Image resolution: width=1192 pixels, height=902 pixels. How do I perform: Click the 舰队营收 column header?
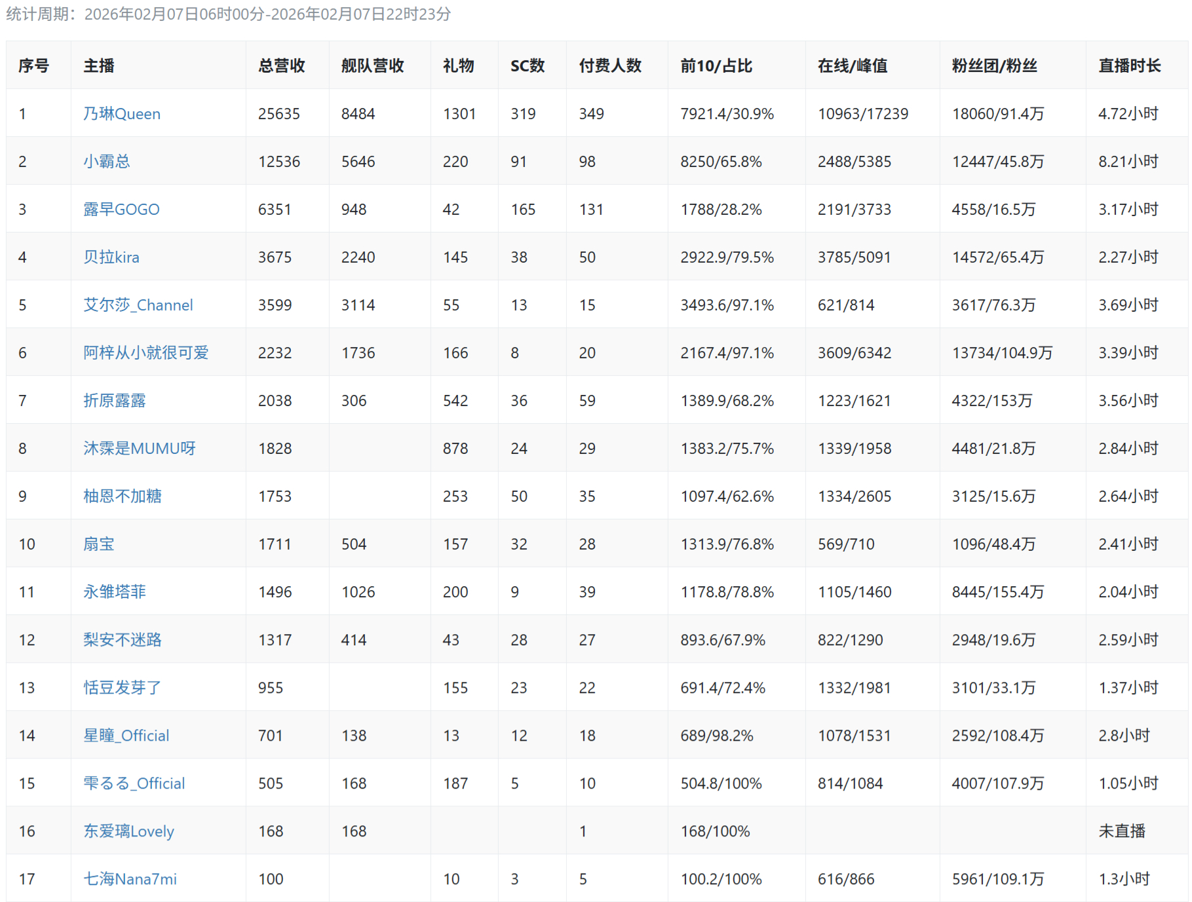[372, 66]
